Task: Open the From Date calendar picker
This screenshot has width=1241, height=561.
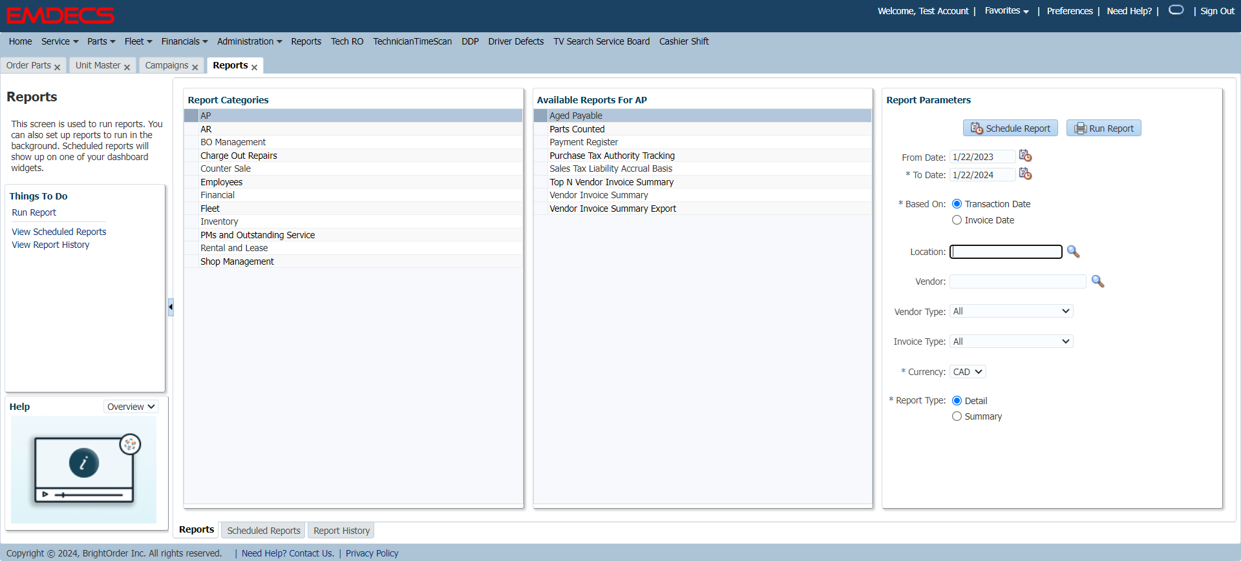Action: click(1025, 156)
